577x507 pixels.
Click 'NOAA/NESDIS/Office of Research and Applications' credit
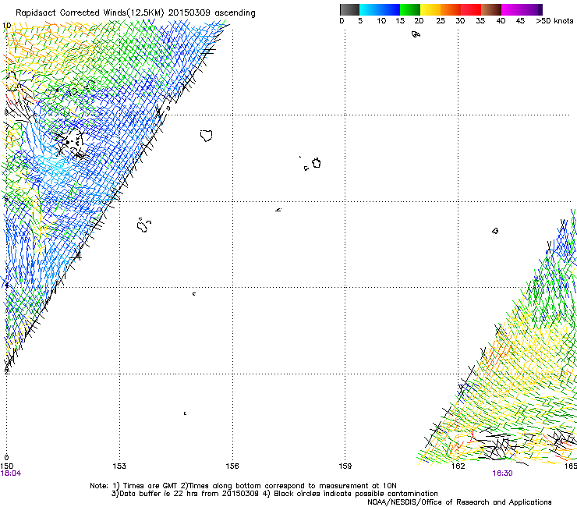pyautogui.click(x=459, y=502)
